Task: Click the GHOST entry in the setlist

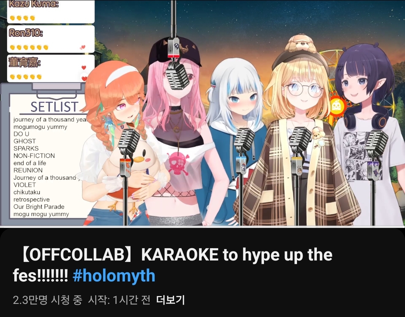Action: pos(24,141)
